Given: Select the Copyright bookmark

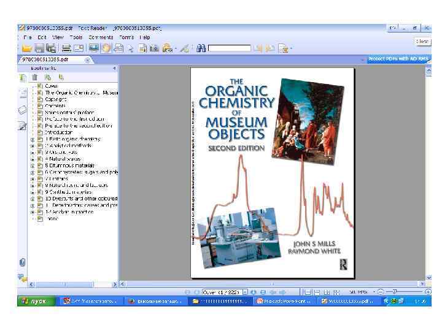Looking at the screenshot, I should pyautogui.click(x=55, y=99).
